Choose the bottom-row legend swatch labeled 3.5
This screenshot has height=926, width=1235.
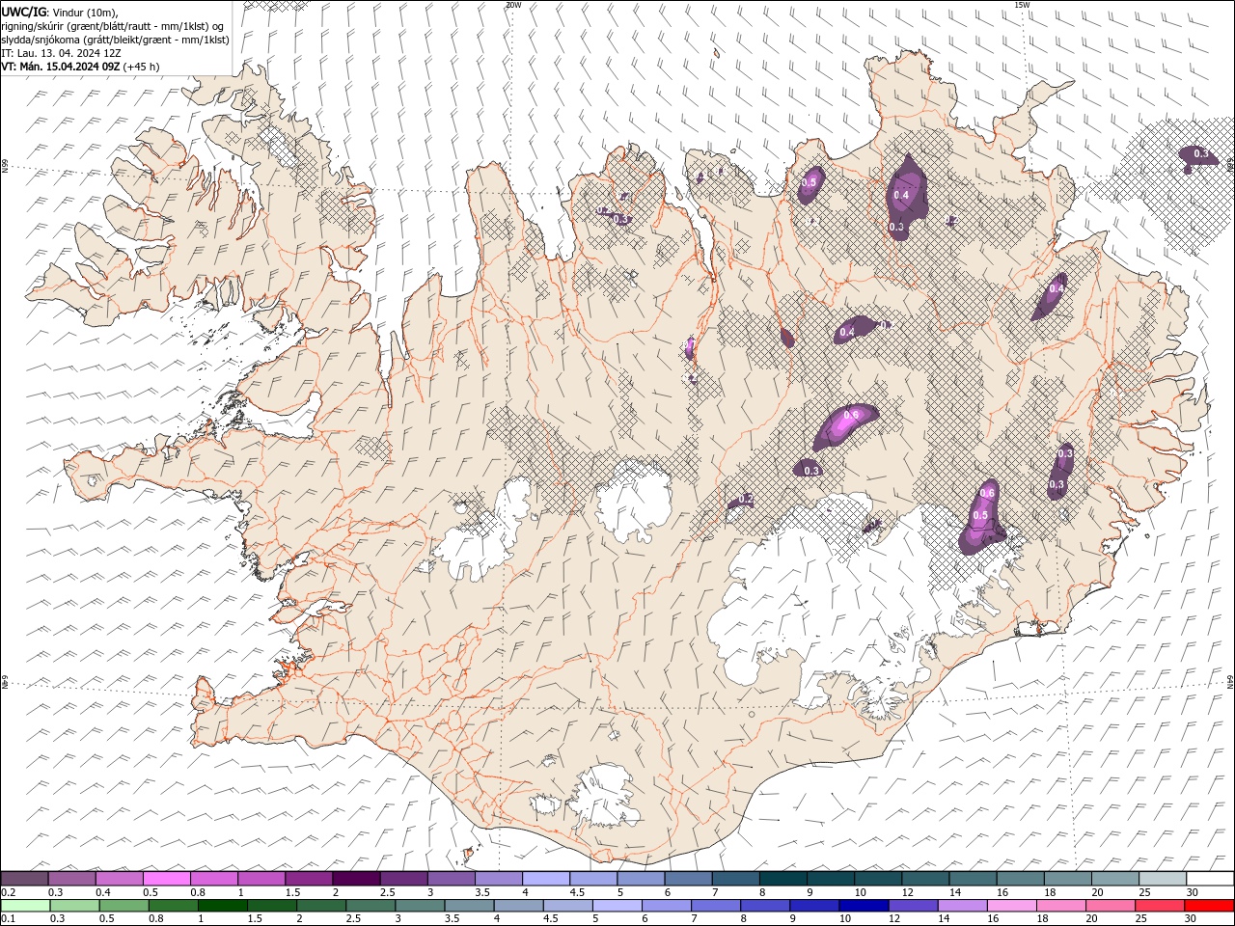[x=470, y=906]
